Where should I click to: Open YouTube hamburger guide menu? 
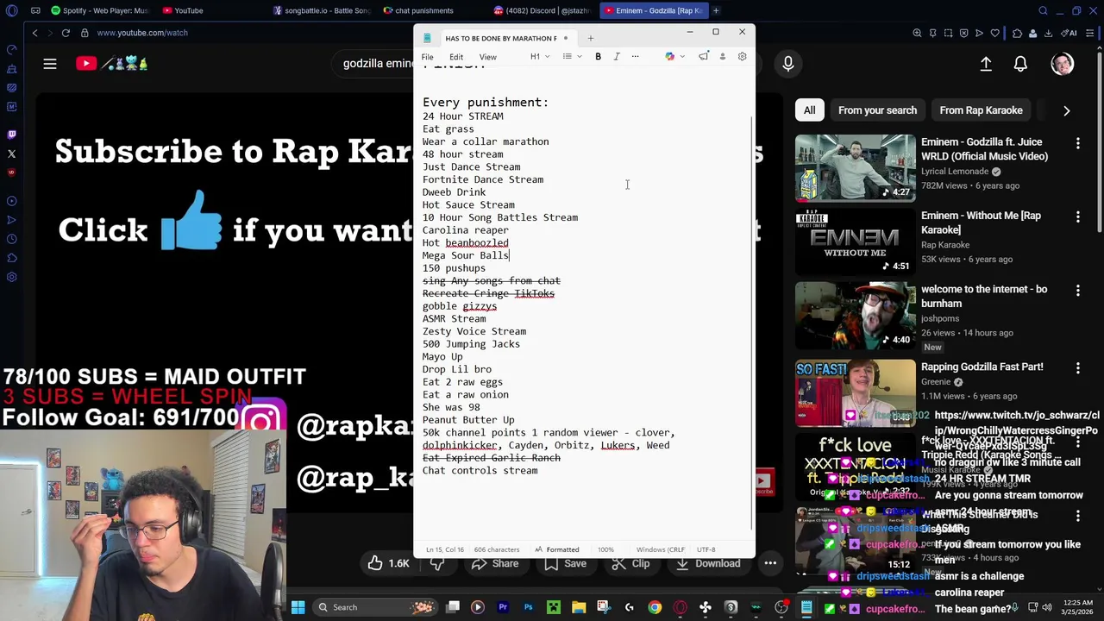click(50, 64)
